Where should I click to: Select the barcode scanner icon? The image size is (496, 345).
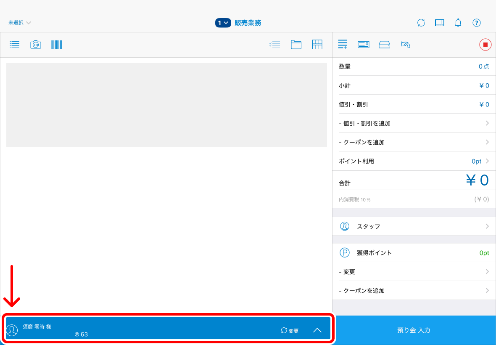pyautogui.click(x=57, y=45)
